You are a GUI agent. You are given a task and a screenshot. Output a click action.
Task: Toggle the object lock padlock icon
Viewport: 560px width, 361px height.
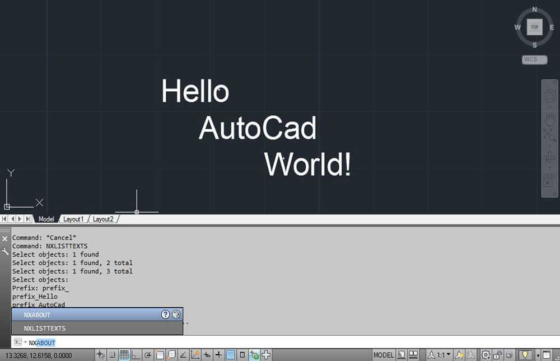point(497,355)
